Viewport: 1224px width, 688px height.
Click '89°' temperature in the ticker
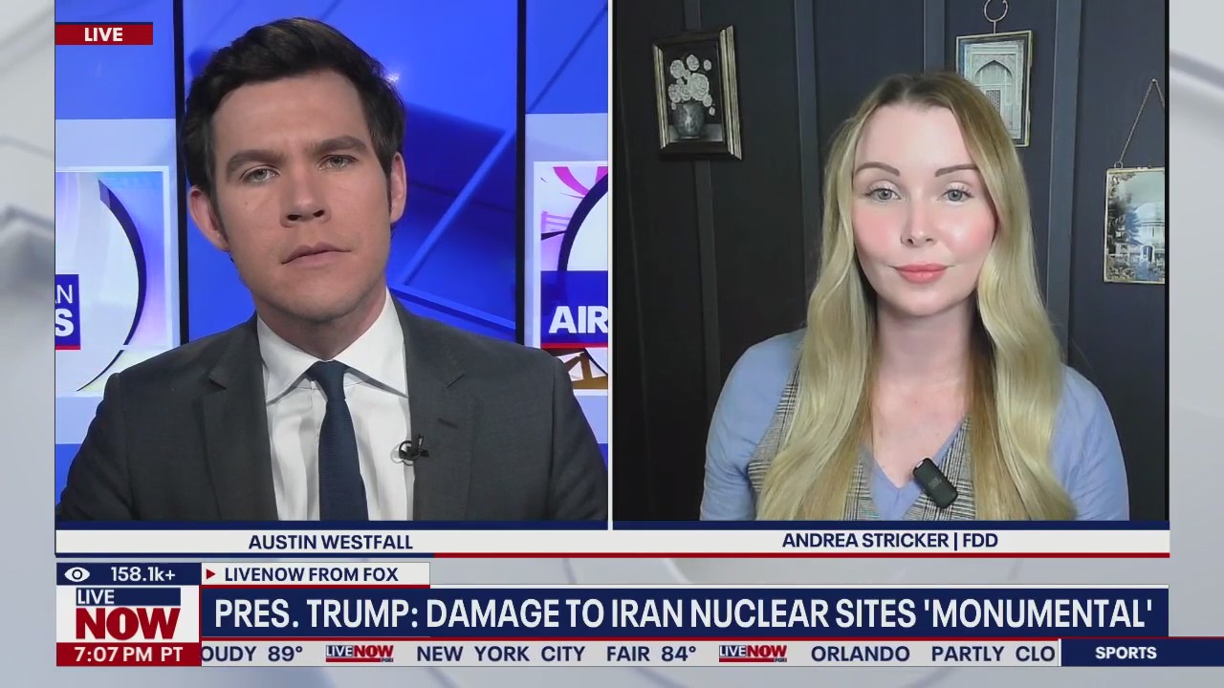click(285, 655)
